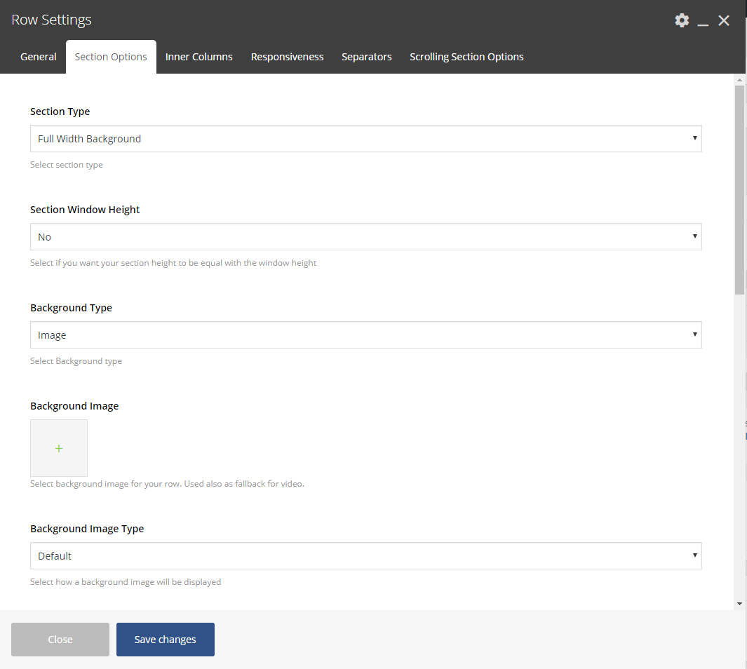Click the 'Select Background type' hint
This screenshot has height=669, width=747.
point(76,361)
